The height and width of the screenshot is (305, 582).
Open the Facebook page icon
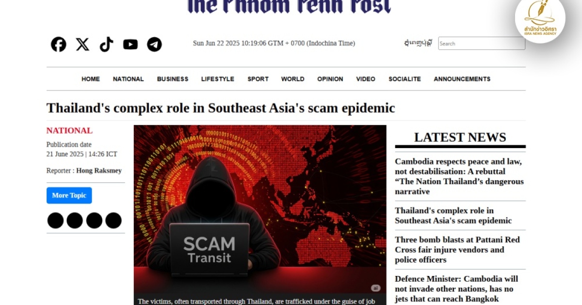[58, 45]
